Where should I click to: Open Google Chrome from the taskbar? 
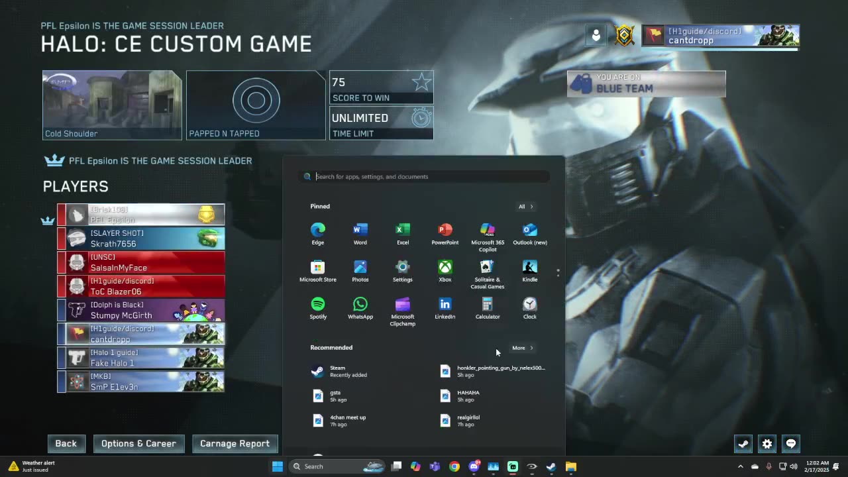click(454, 466)
